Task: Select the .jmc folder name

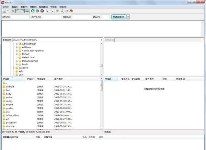Action: click(8, 112)
